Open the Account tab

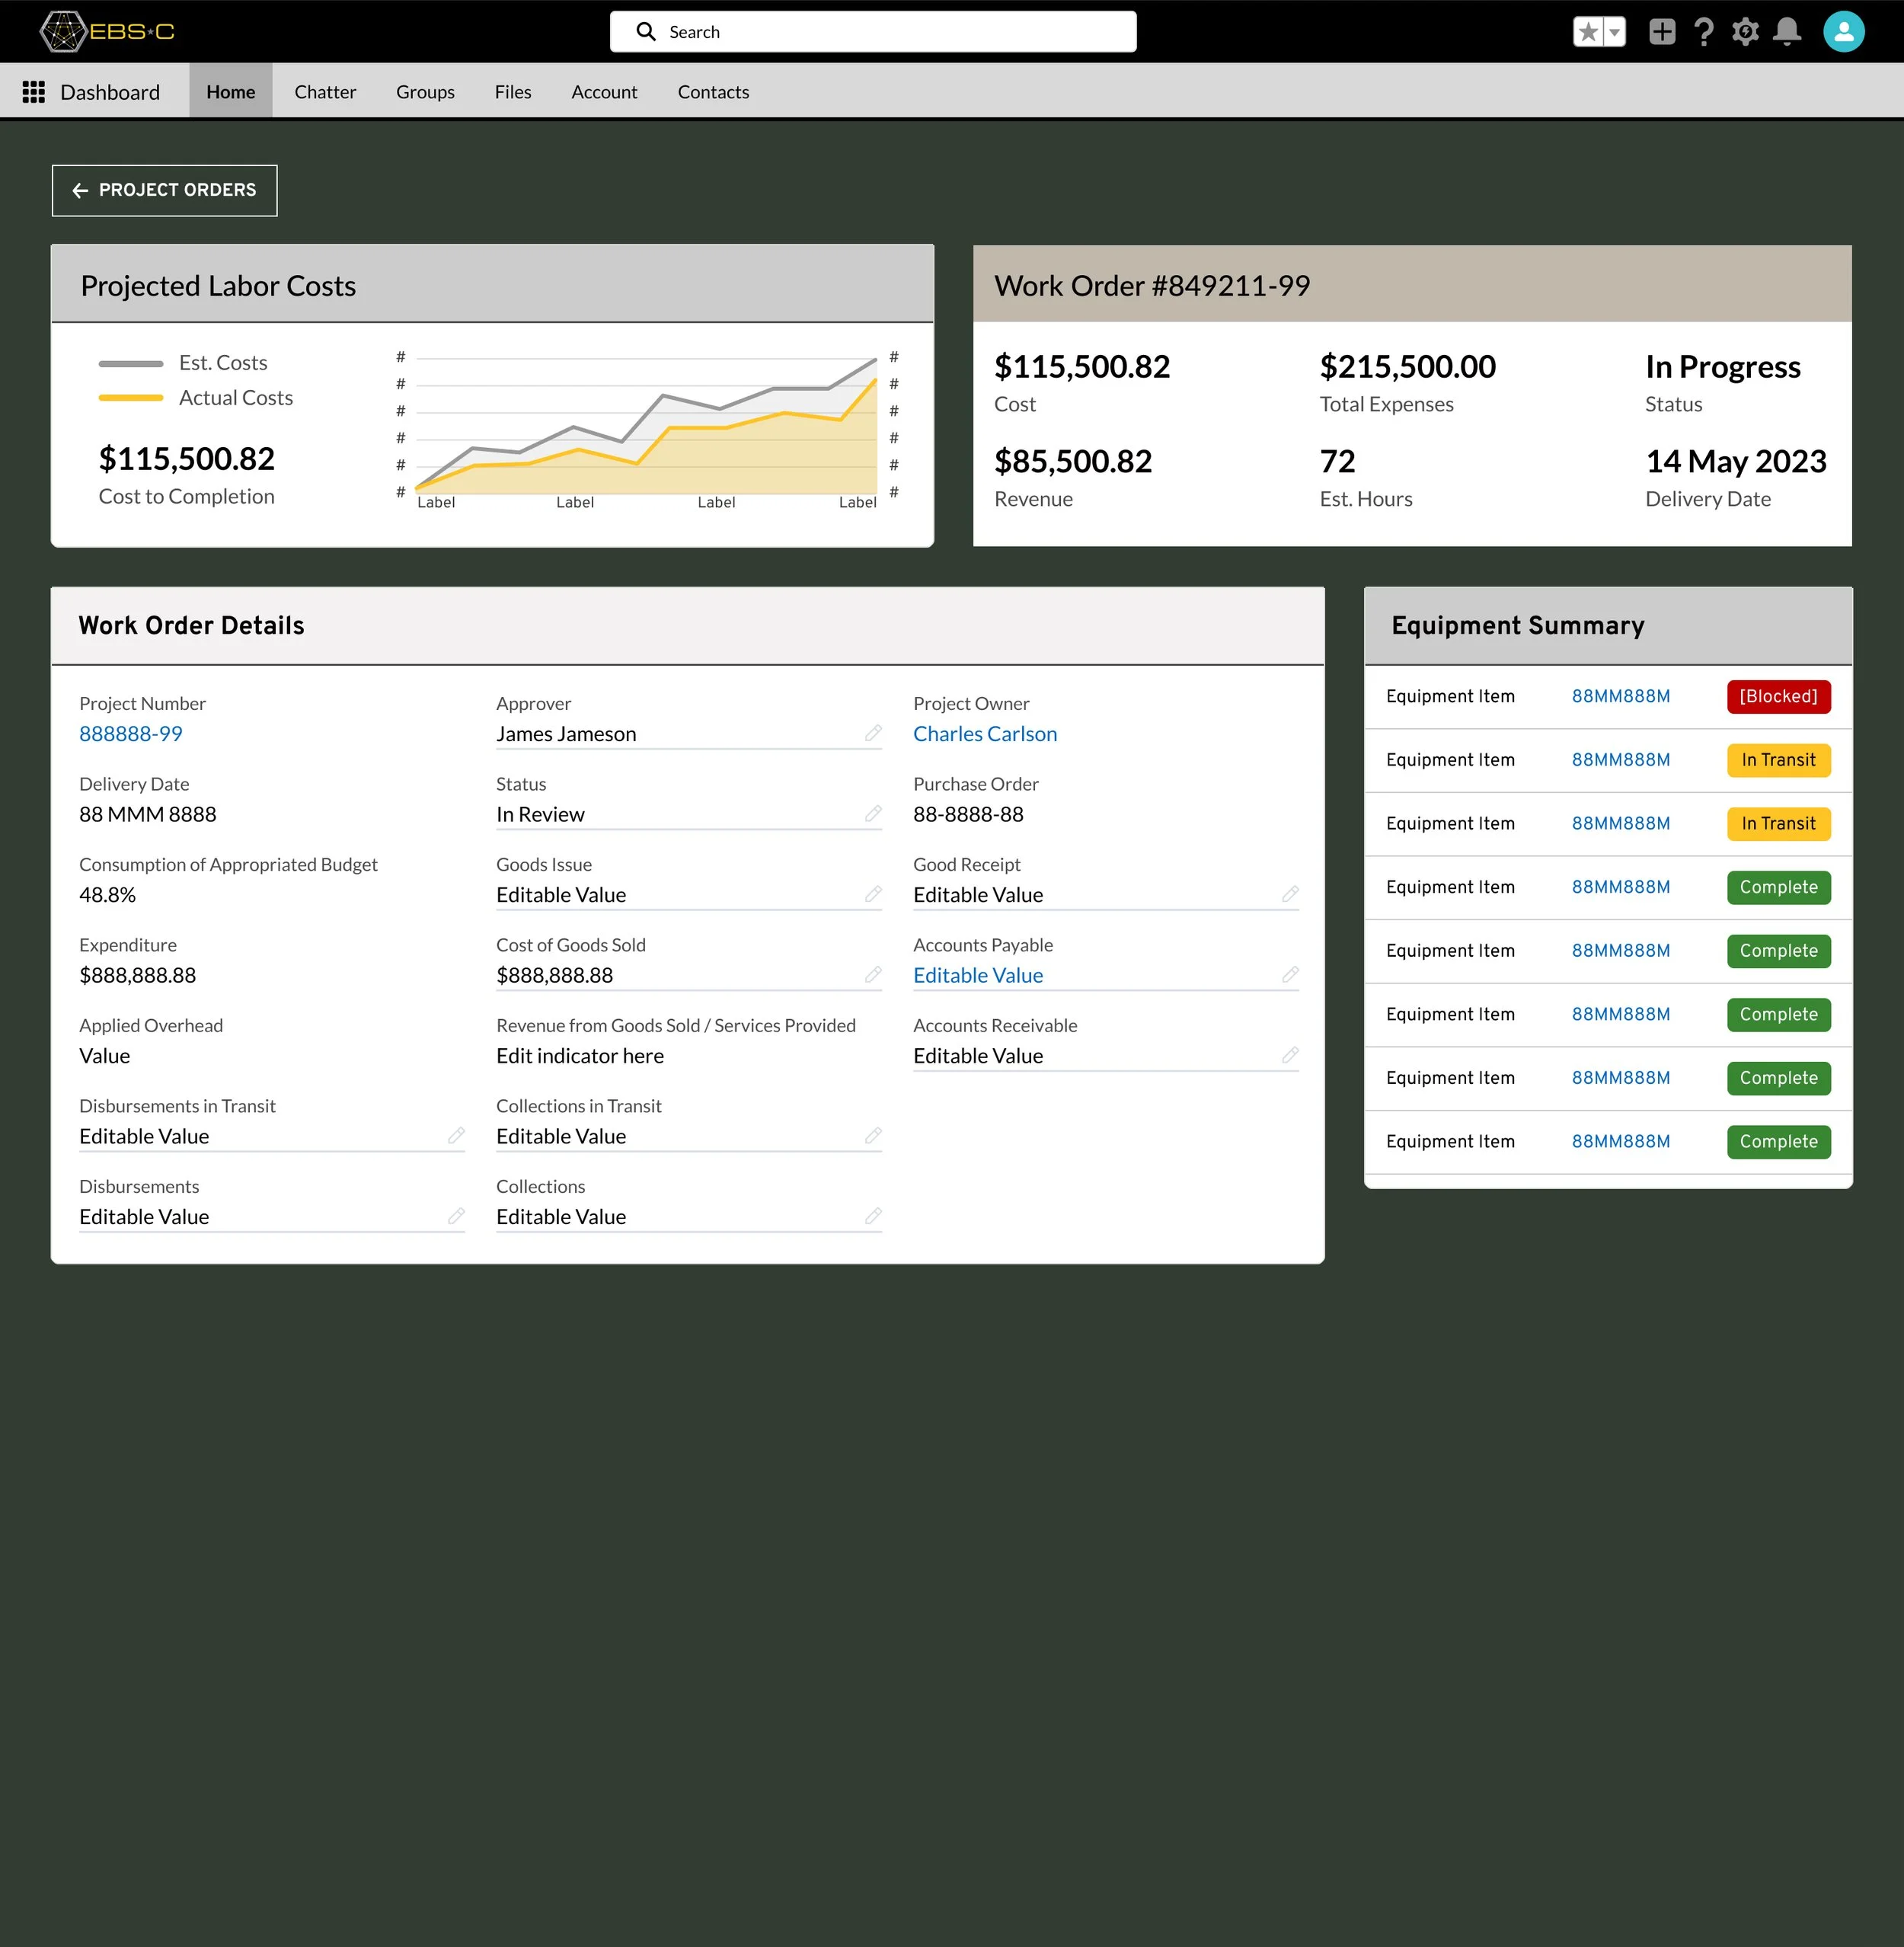pos(604,92)
